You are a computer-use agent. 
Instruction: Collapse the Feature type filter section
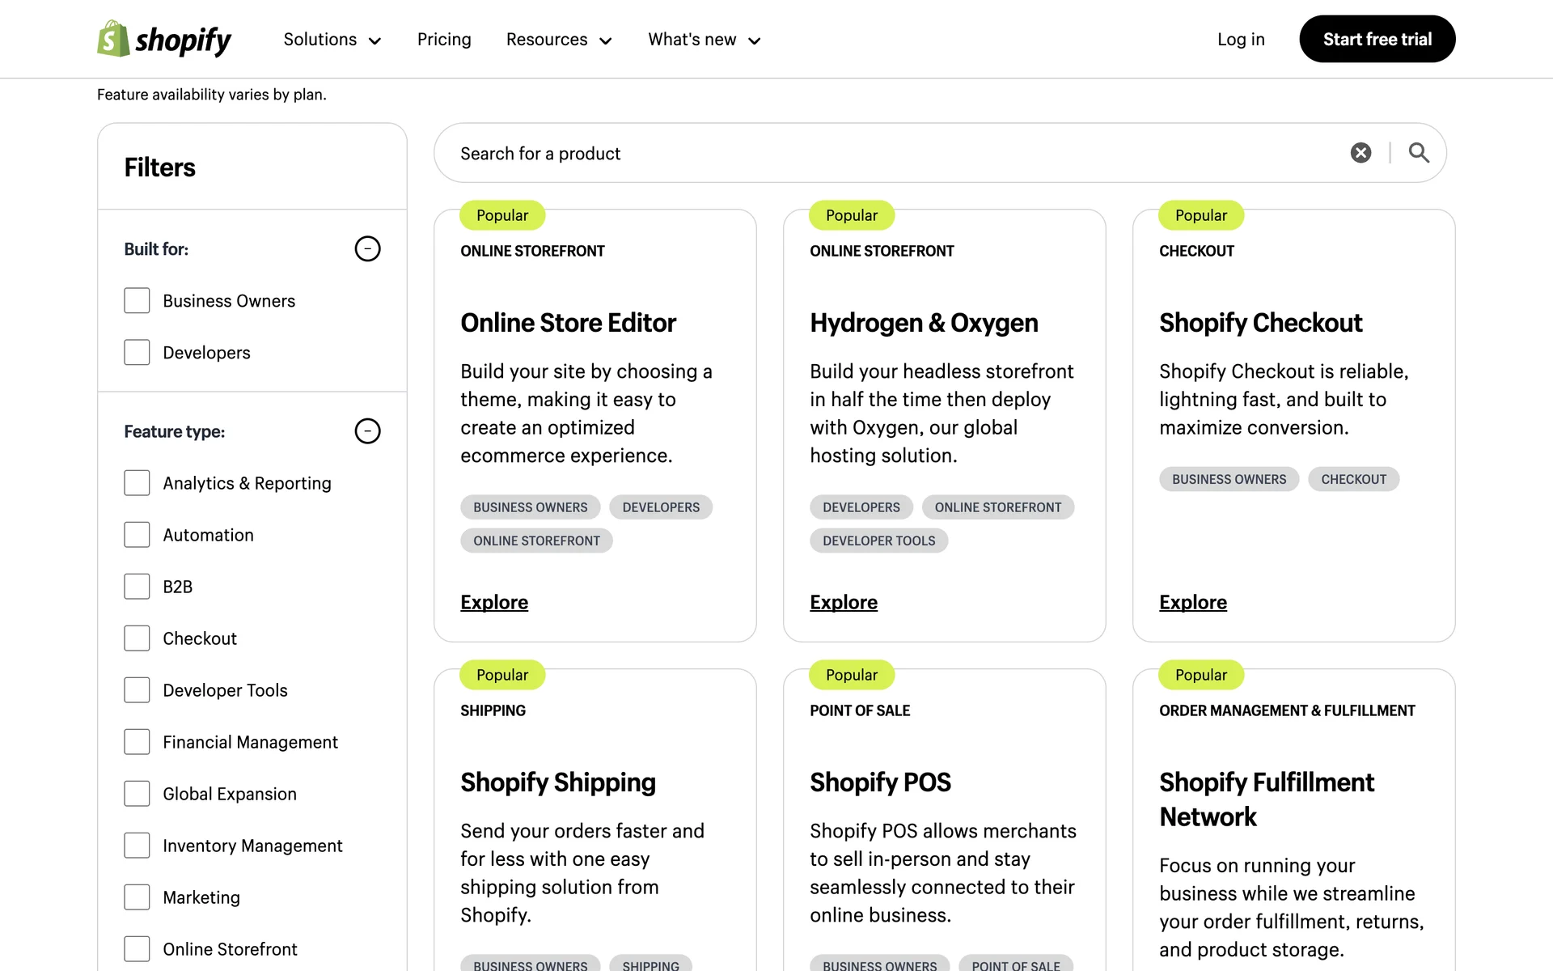367,430
